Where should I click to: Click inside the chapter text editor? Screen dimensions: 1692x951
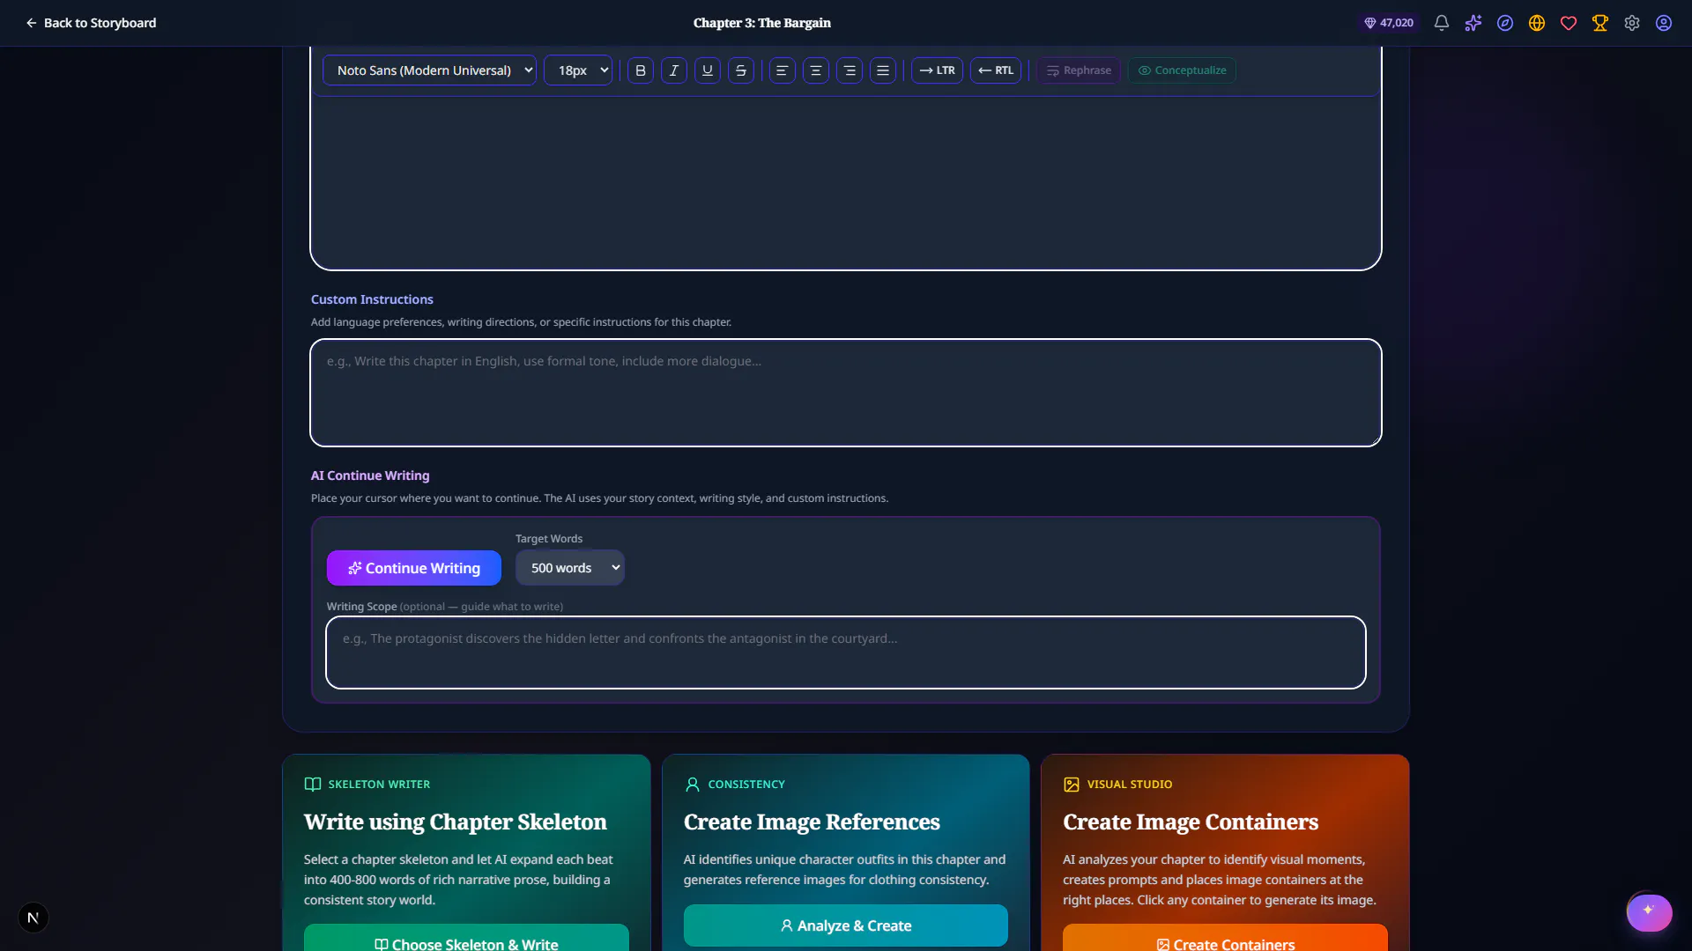[x=846, y=181]
